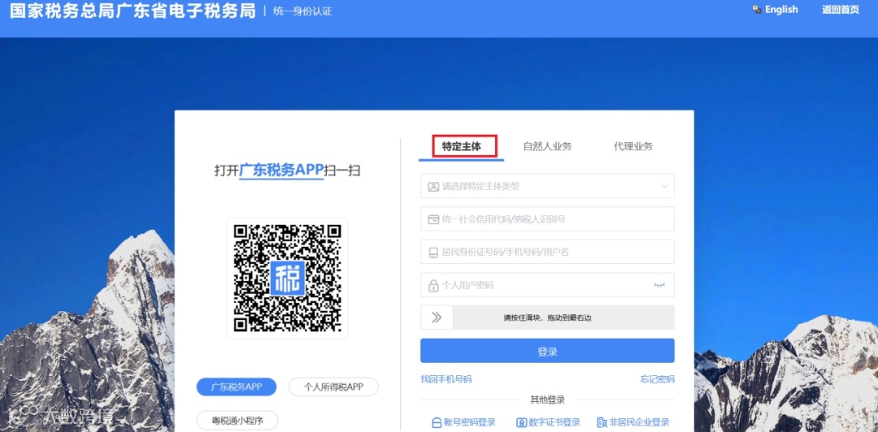Click the 税 logo inside the QR code
878x432 pixels.
(x=287, y=278)
